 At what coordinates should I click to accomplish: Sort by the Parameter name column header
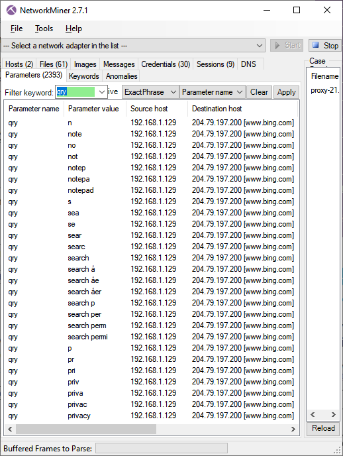click(x=34, y=109)
